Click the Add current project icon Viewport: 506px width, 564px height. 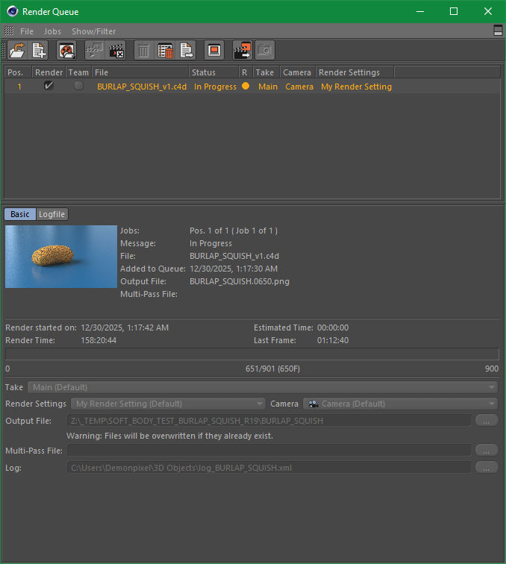[x=40, y=51]
